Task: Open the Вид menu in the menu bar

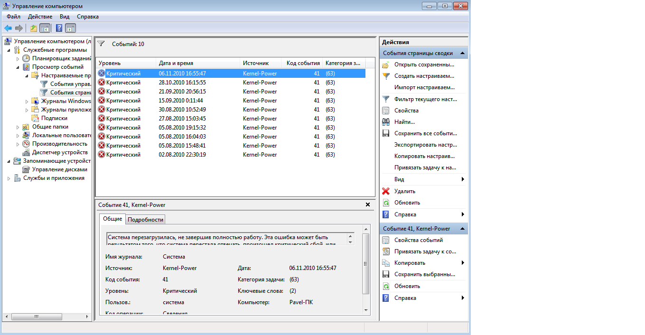Action: pos(65,17)
